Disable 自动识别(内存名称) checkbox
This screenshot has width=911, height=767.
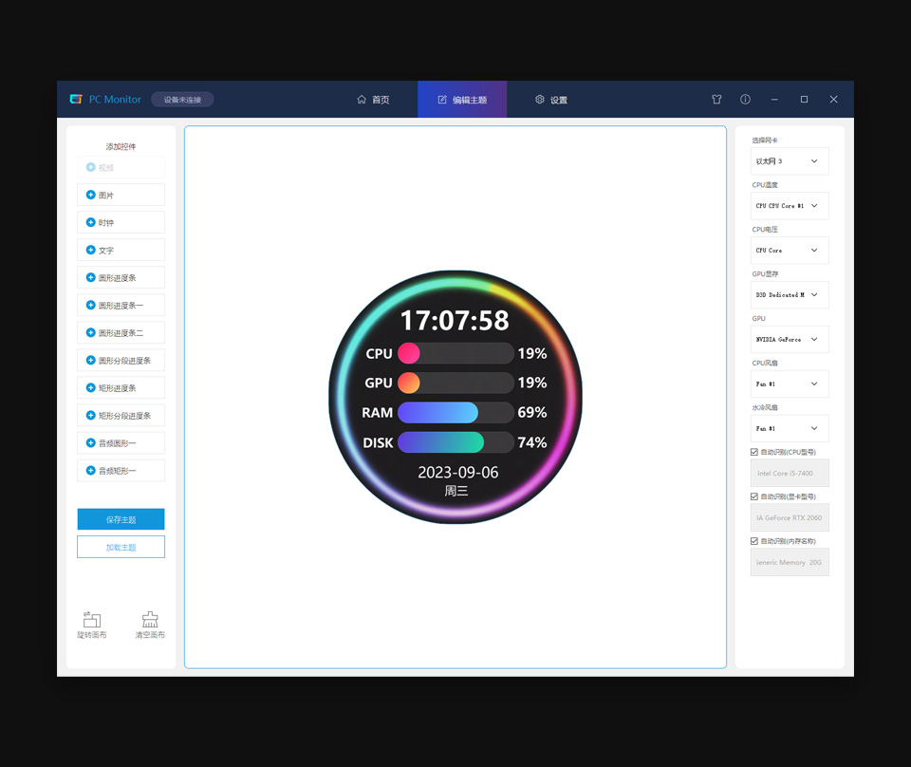754,541
